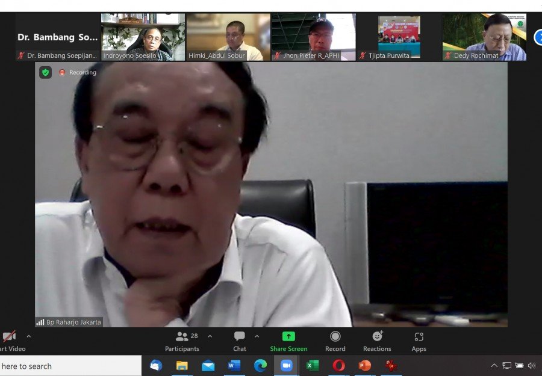This screenshot has width=542, height=376.
Task: Click the green encryption shield icon
Action: tap(45, 73)
